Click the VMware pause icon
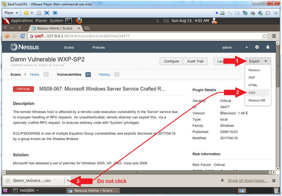The width and height of the screenshot is (282, 196). 26,13
